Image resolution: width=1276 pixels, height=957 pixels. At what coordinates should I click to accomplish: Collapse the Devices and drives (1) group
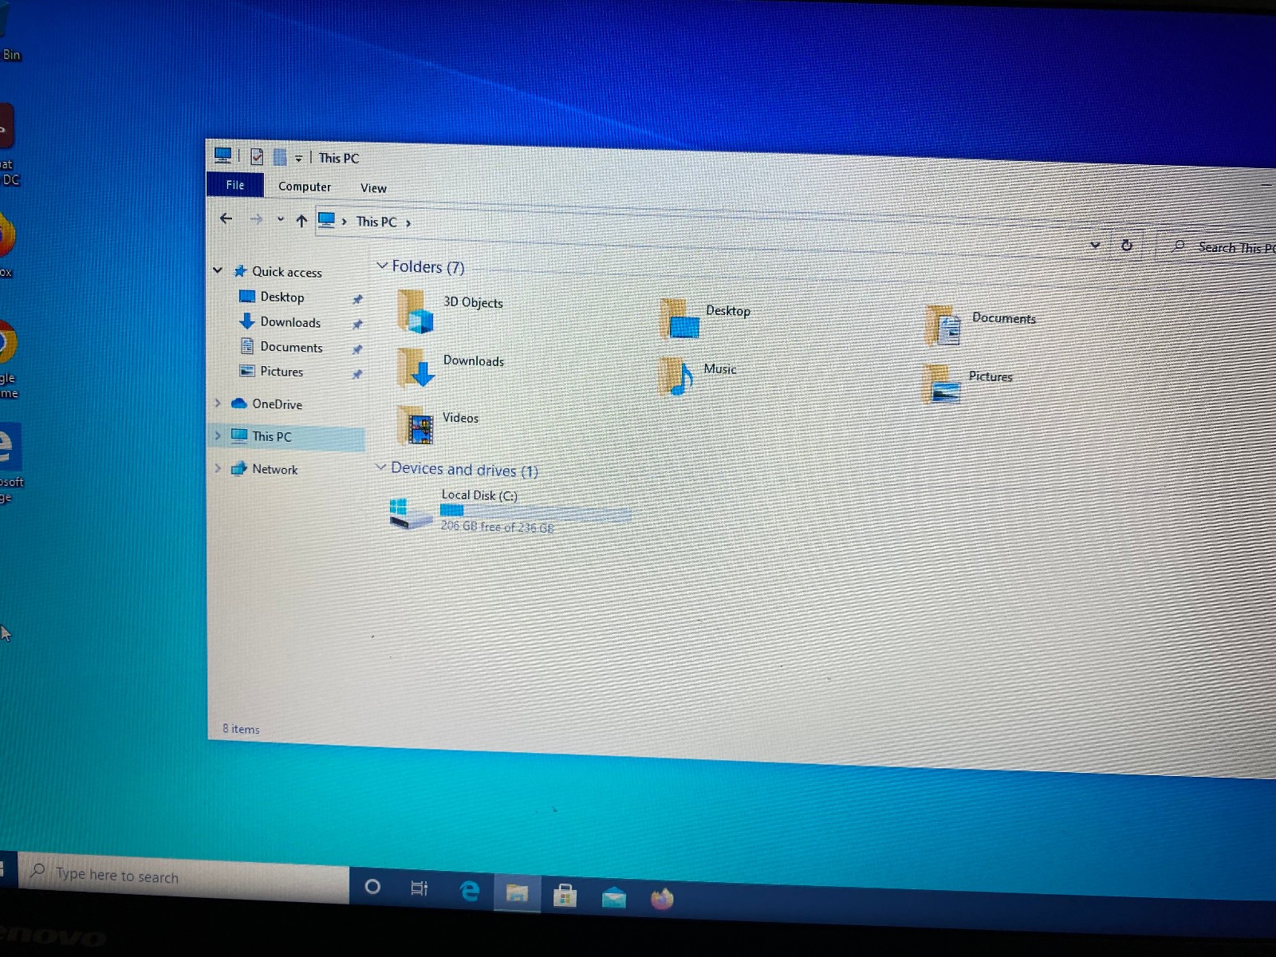click(381, 467)
